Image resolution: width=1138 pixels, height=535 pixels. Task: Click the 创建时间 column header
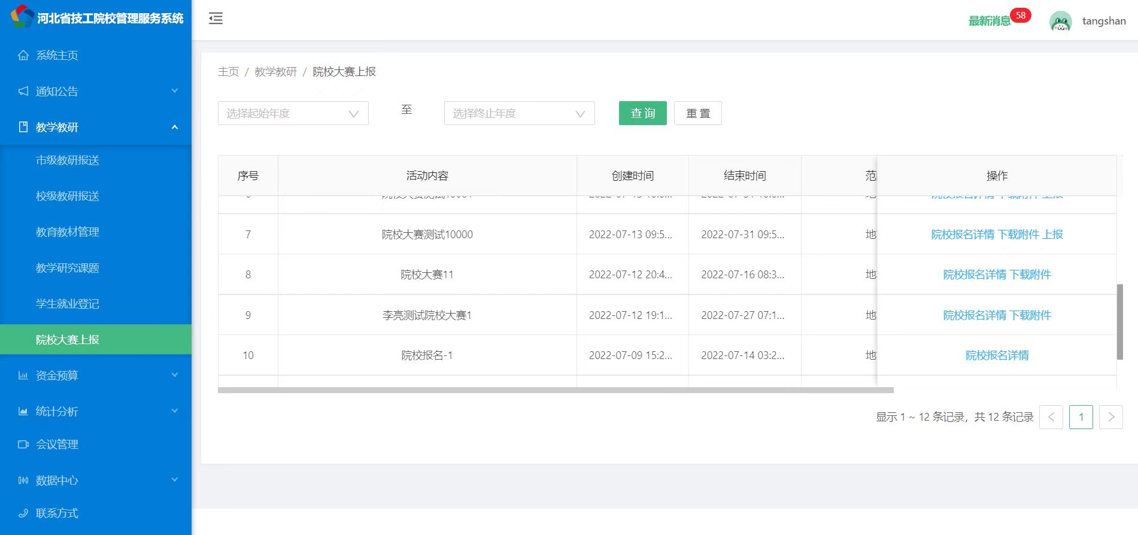pos(633,175)
